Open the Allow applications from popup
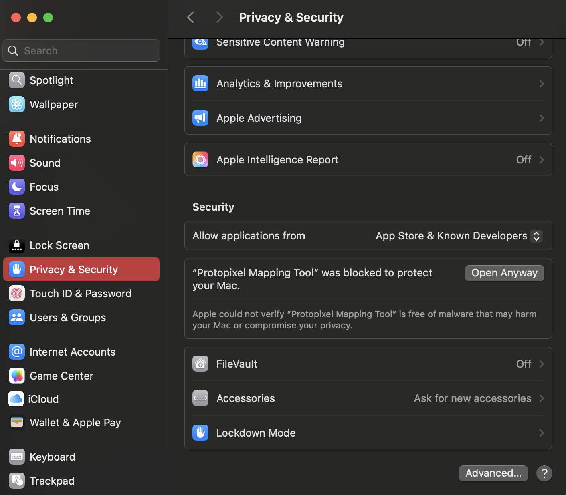Viewport: 566px width, 495px height. point(536,236)
